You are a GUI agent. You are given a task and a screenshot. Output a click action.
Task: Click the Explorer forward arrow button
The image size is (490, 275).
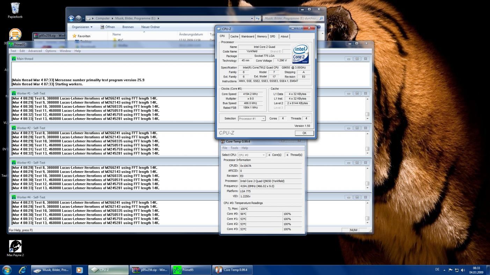tap(79, 18)
